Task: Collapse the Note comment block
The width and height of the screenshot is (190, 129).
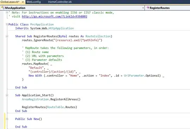Action: 7,13
